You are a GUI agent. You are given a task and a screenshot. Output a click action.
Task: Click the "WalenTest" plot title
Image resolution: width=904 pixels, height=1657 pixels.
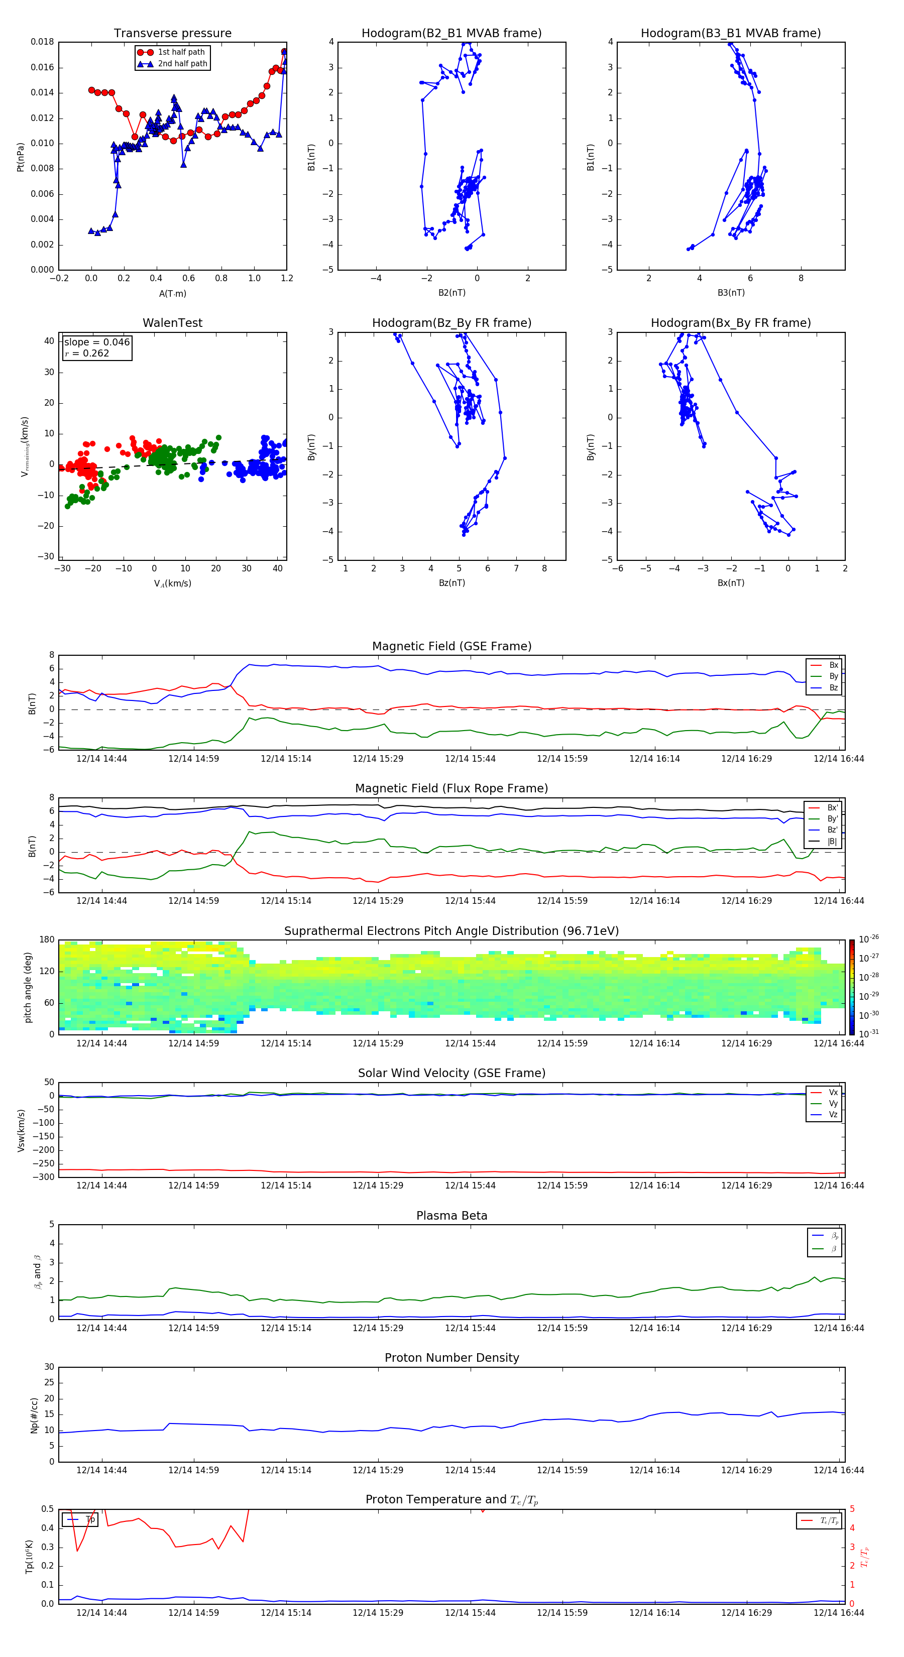[172, 323]
